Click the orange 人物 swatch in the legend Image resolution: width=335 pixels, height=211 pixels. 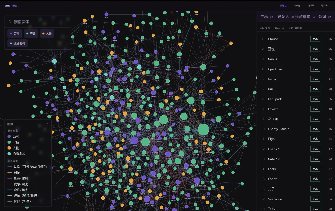coord(9,148)
